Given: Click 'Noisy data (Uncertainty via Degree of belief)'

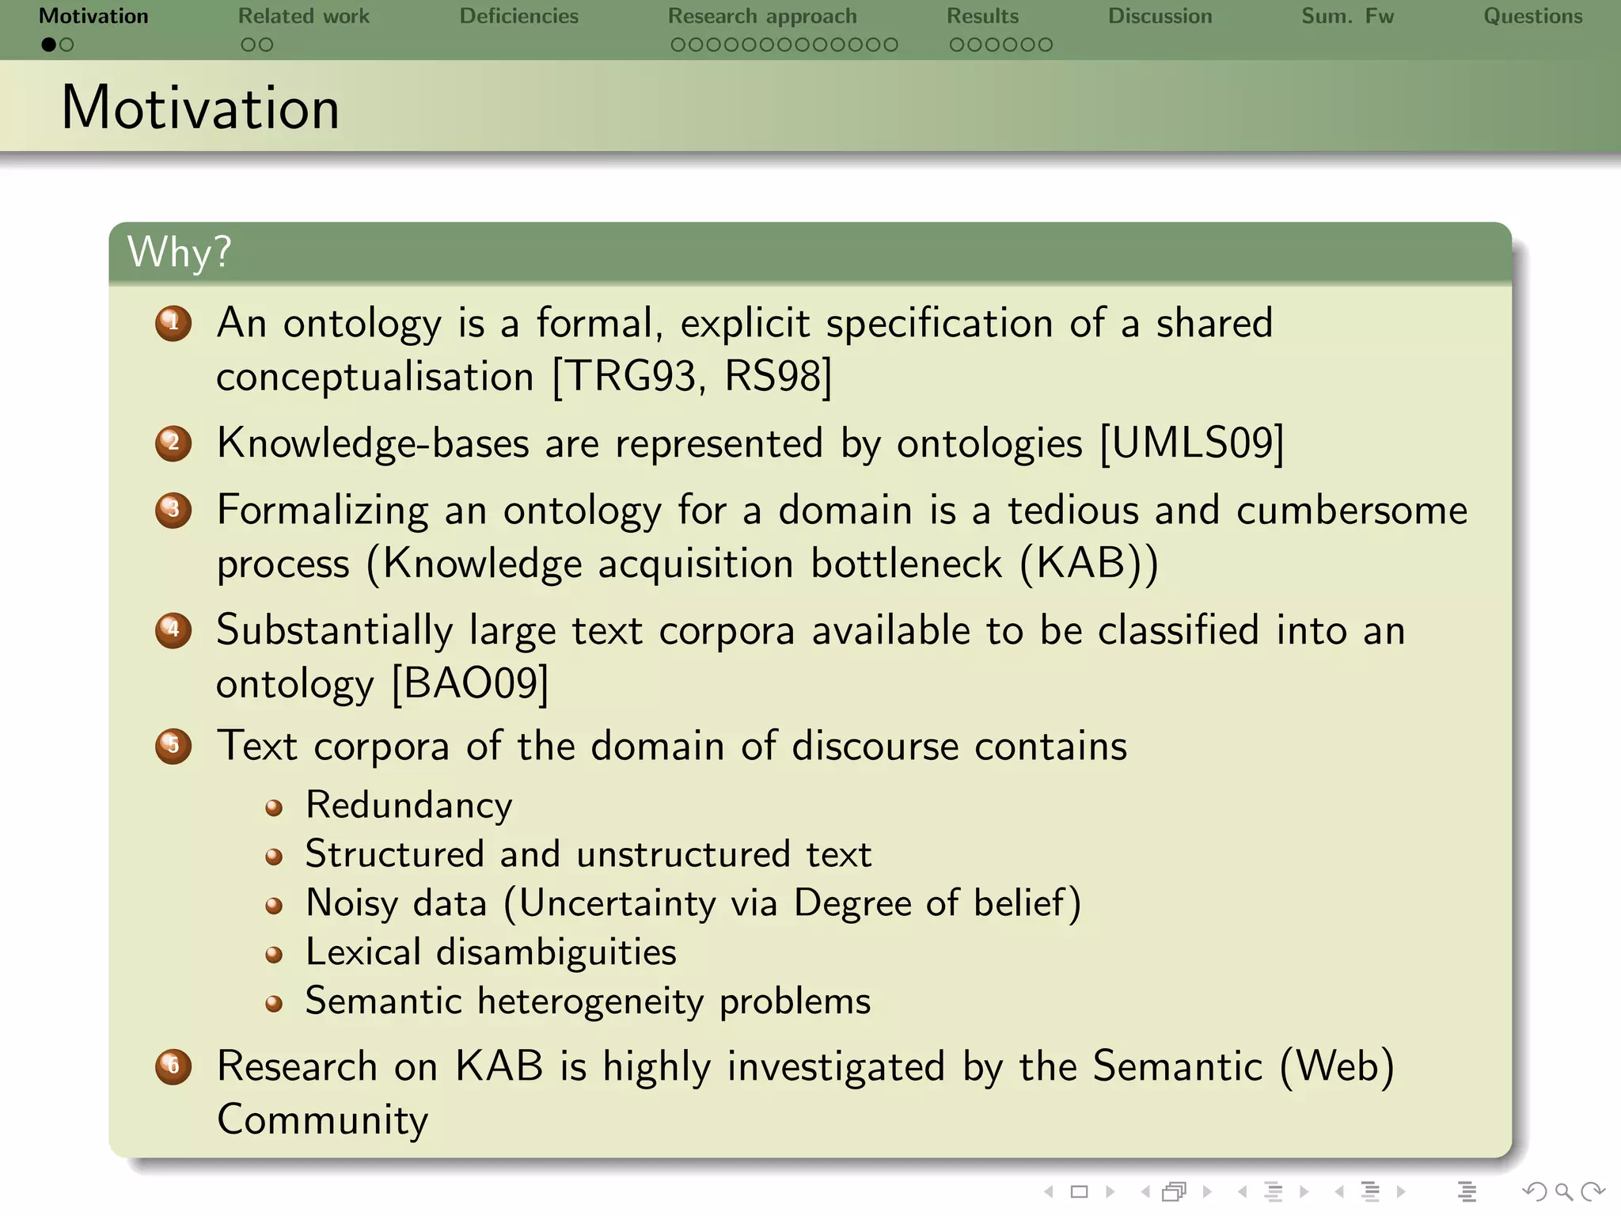Looking at the screenshot, I should tap(693, 903).
